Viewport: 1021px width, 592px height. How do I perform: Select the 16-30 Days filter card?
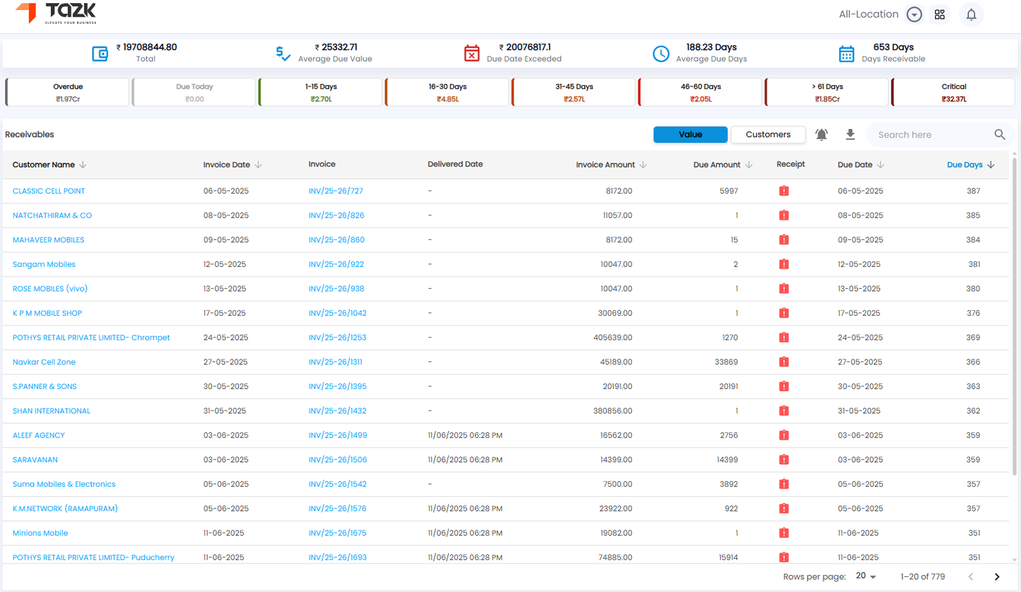click(x=447, y=92)
